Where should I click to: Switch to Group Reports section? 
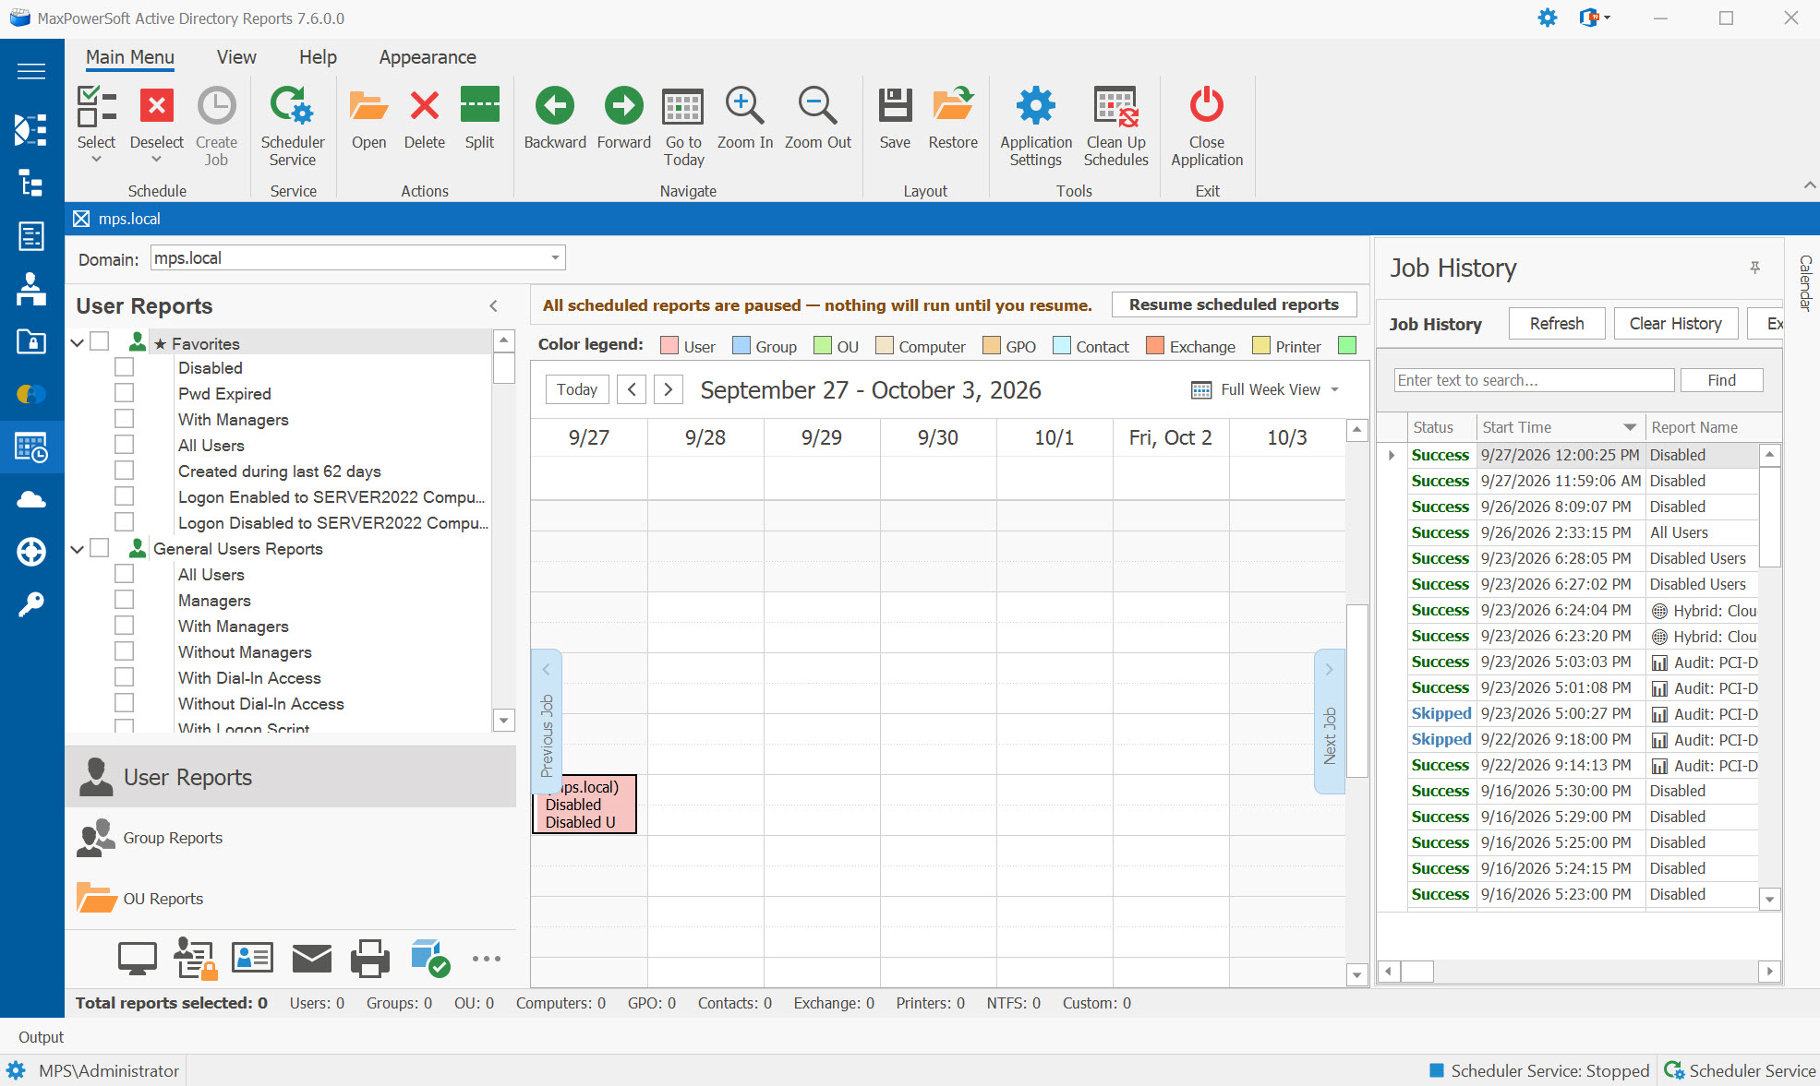173,838
